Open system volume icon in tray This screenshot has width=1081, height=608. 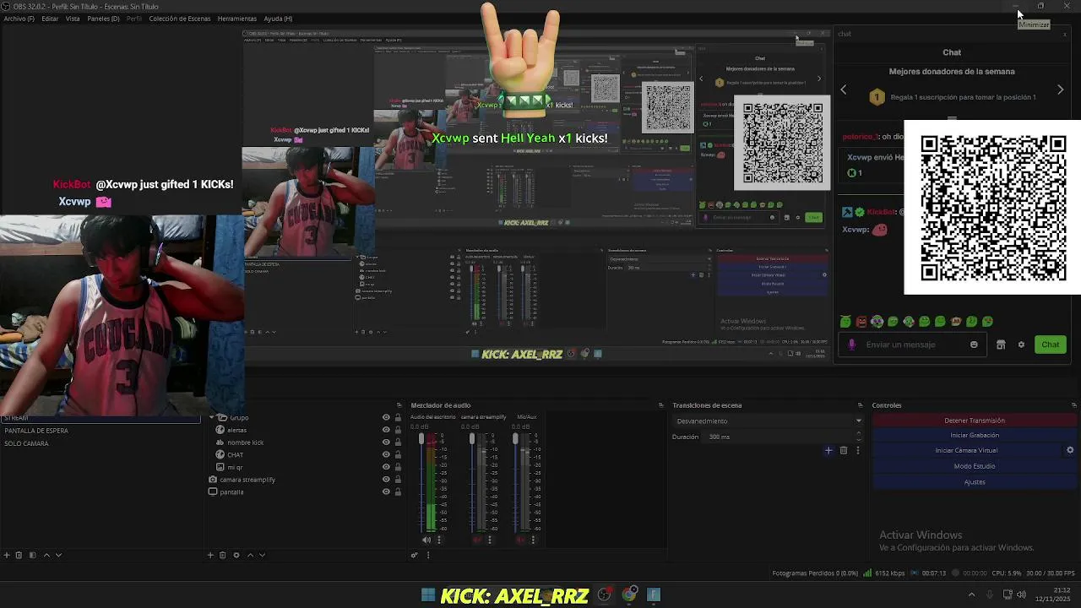tap(1021, 594)
